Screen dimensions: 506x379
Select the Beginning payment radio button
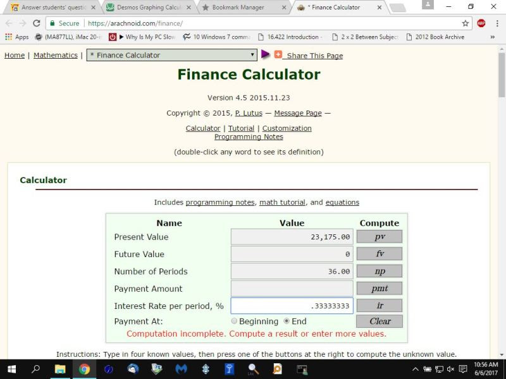click(x=234, y=321)
